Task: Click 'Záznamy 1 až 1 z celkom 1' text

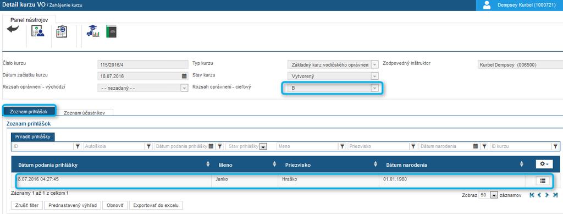Action: tap(40, 193)
